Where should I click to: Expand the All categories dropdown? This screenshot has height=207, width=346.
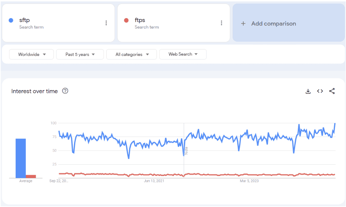pos(132,54)
